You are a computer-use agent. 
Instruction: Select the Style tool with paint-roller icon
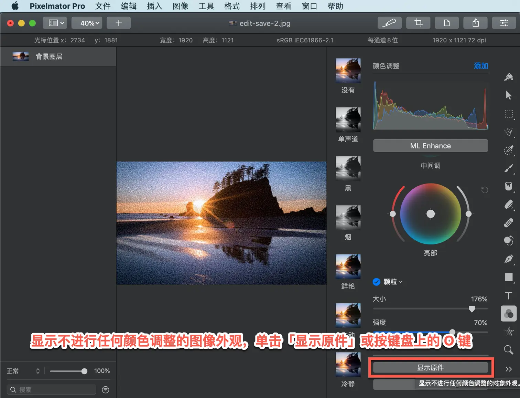tap(509, 77)
